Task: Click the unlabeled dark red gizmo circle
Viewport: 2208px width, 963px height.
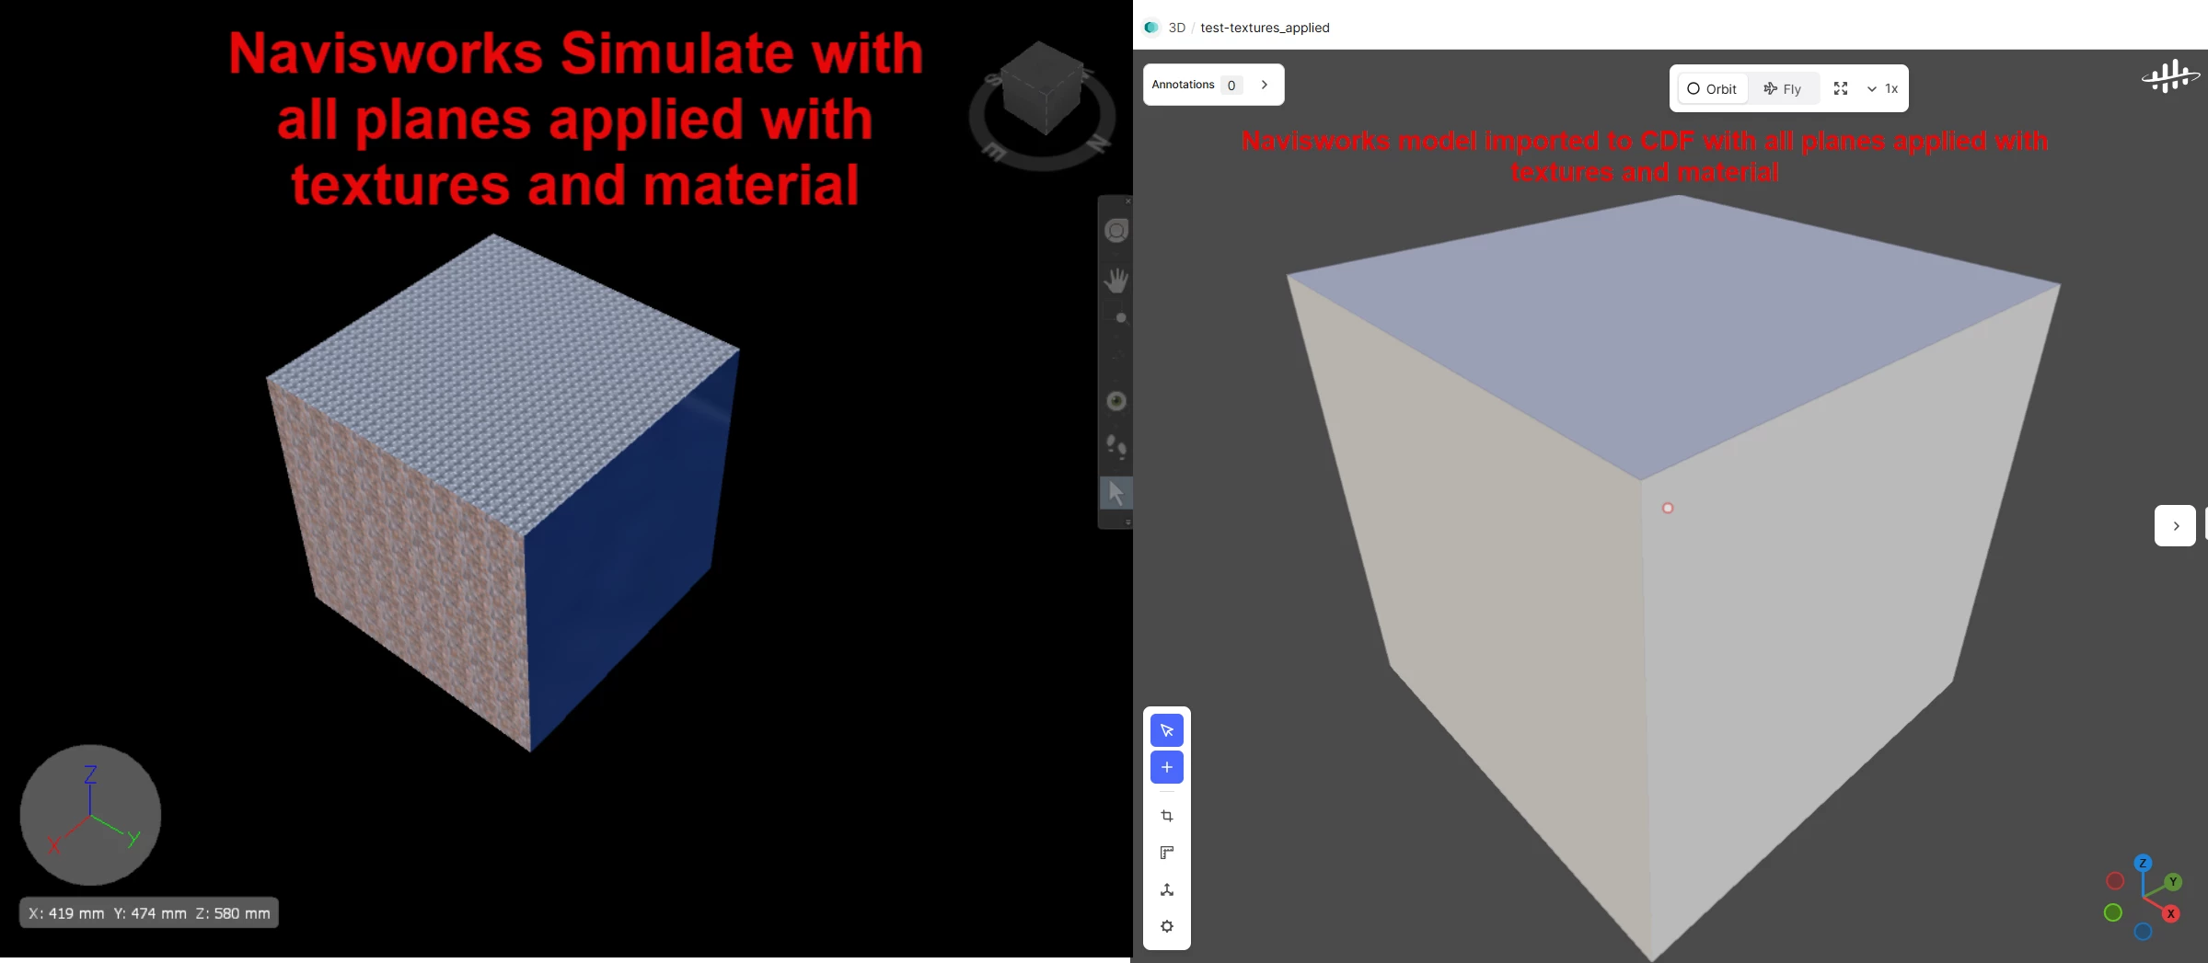Action: [2115, 881]
